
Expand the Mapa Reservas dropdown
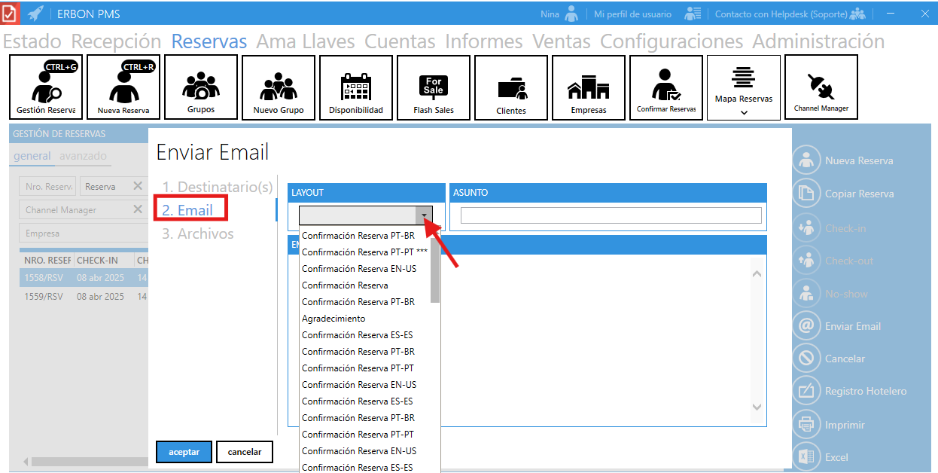point(744,112)
